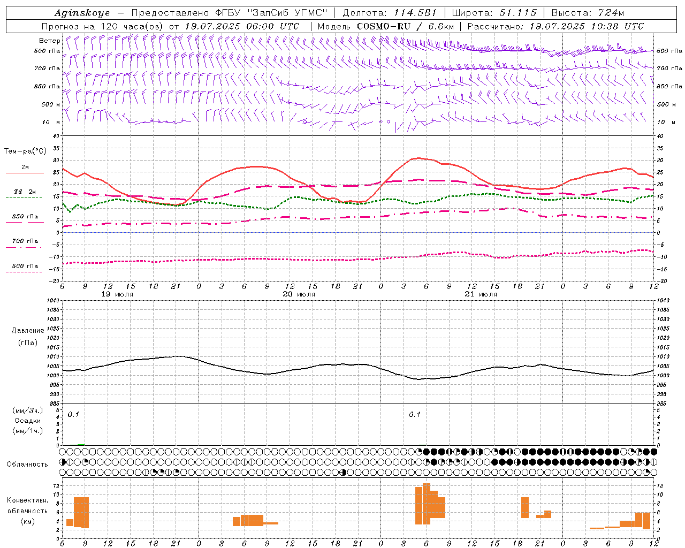Click the "Конвективн." convective cloud label
This screenshot has height=548, width=685.
click(28, 500)
